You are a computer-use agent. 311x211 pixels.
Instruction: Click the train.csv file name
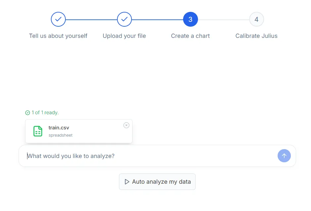point(59,128)
